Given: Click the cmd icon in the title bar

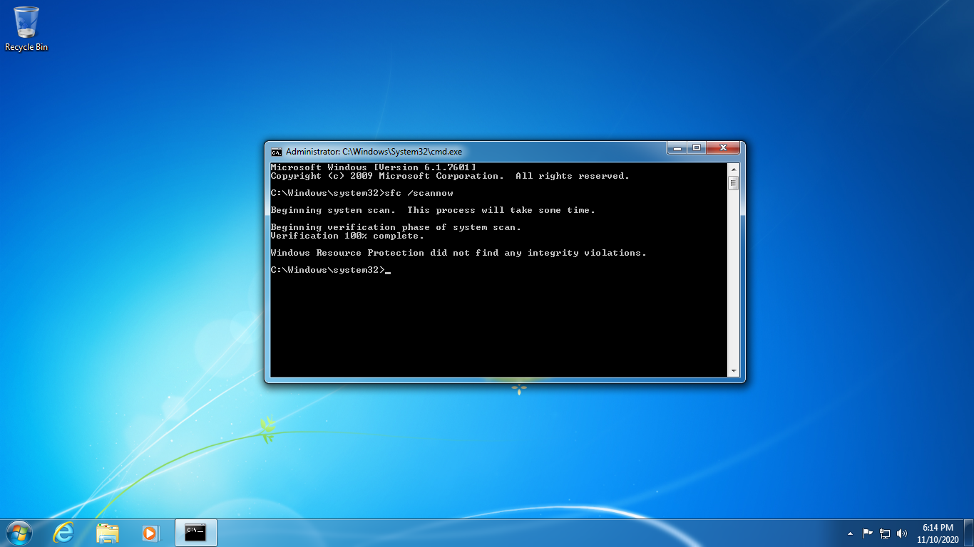Looking at the screenshot, I should (x=276, y=152).
